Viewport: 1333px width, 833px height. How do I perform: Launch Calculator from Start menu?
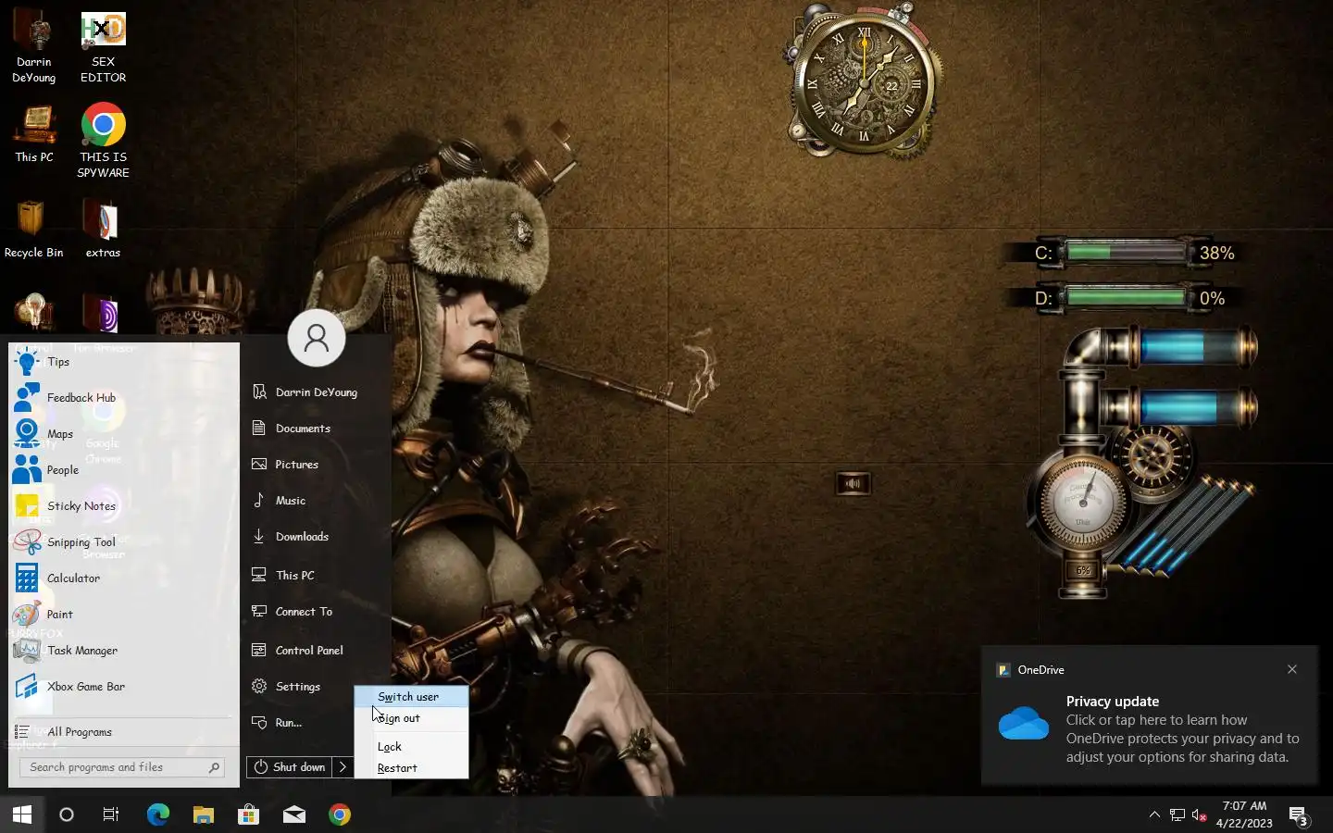point(123,578)
